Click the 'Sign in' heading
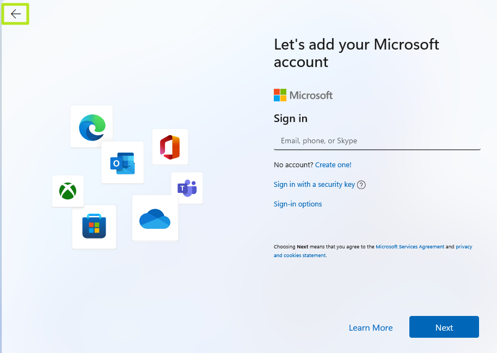 click(290, 118)
